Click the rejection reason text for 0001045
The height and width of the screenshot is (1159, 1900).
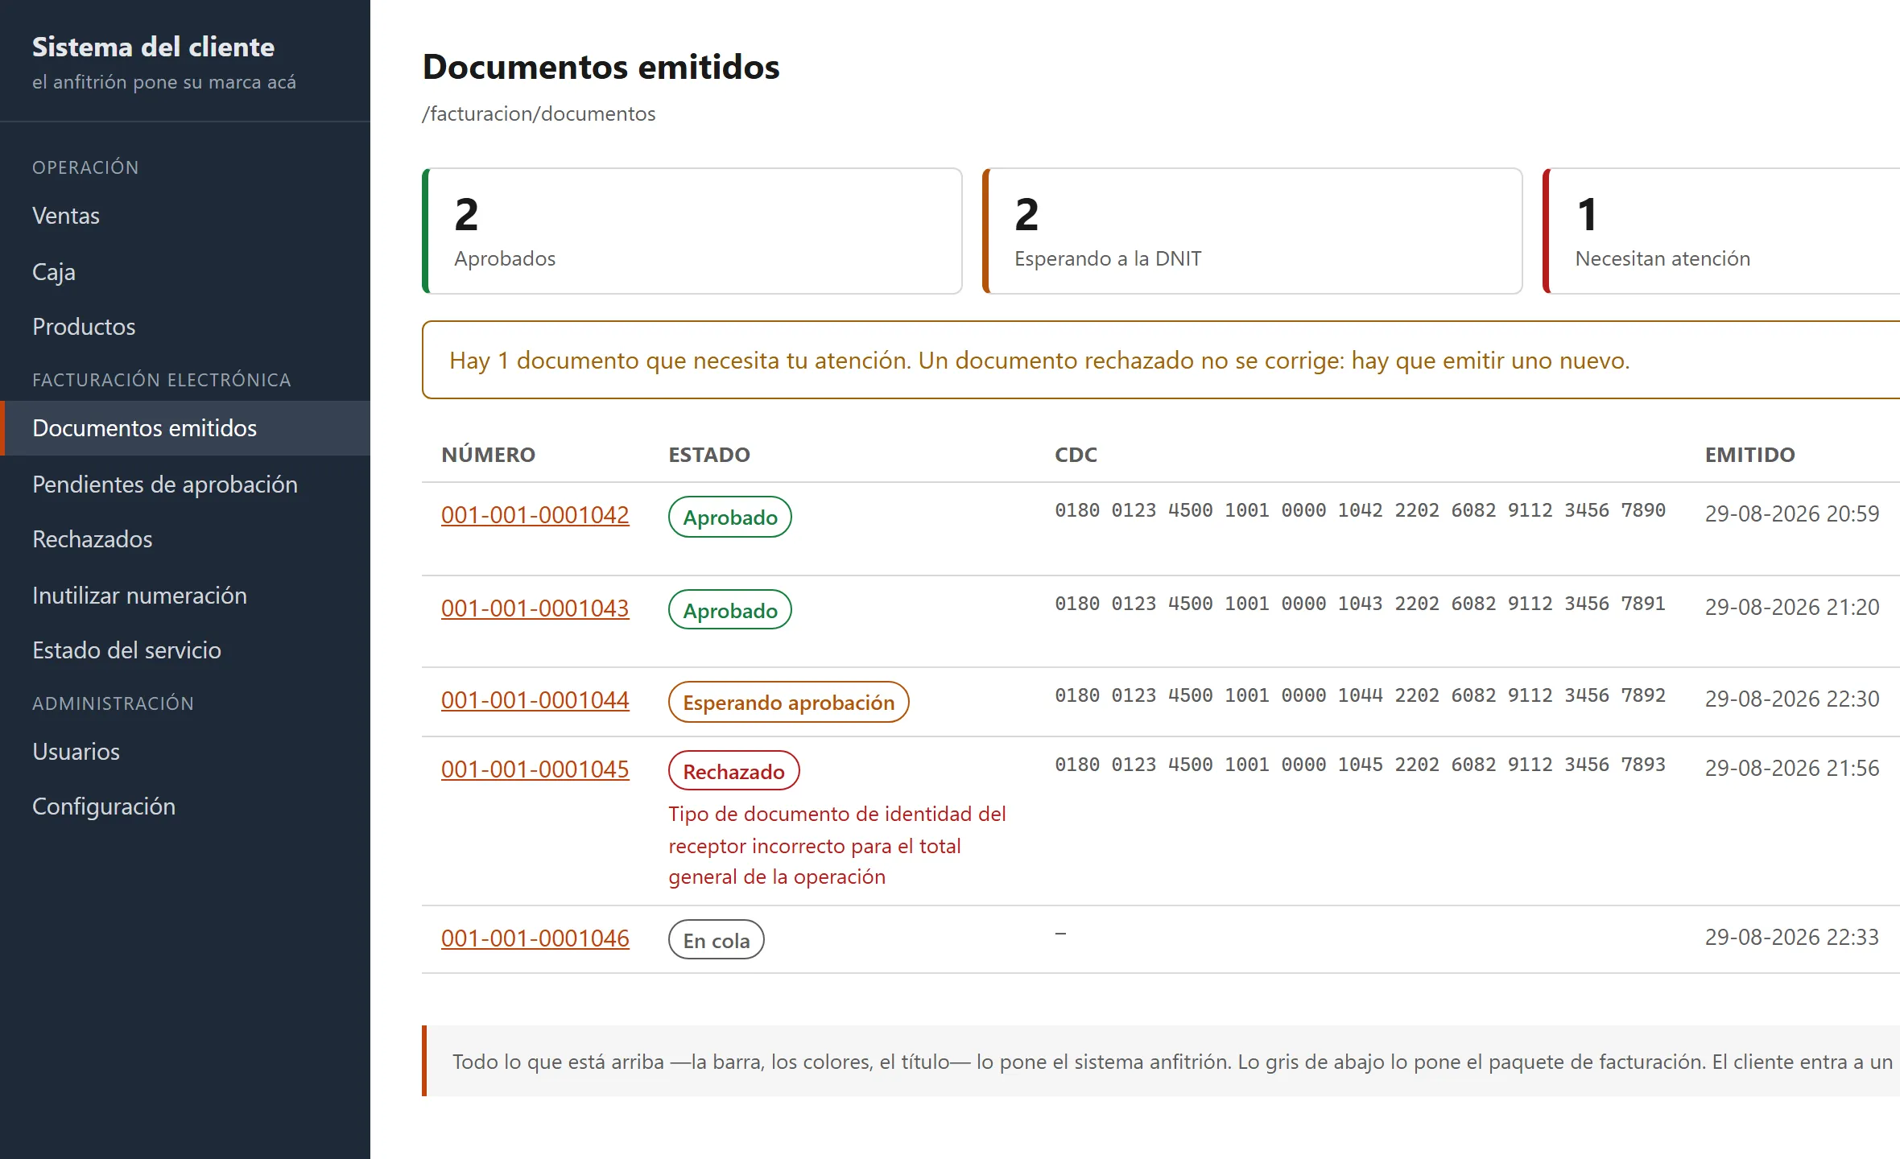(x=837, y=845)
